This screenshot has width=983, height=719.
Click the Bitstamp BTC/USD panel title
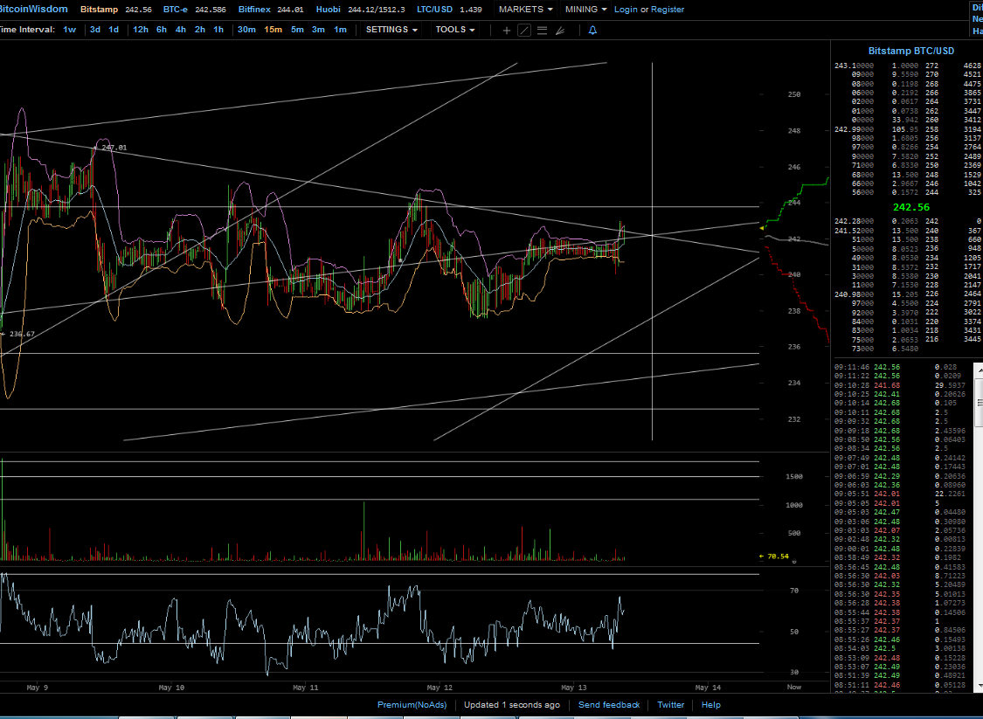pyautogui.click(x=910, y=51)
